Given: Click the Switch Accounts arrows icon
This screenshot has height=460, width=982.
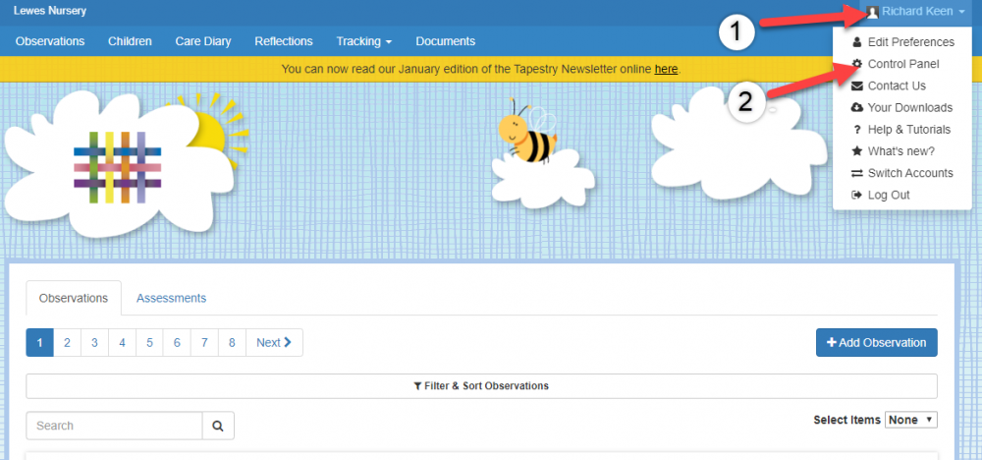Looking at the screenshot, I should click(856, 173).
